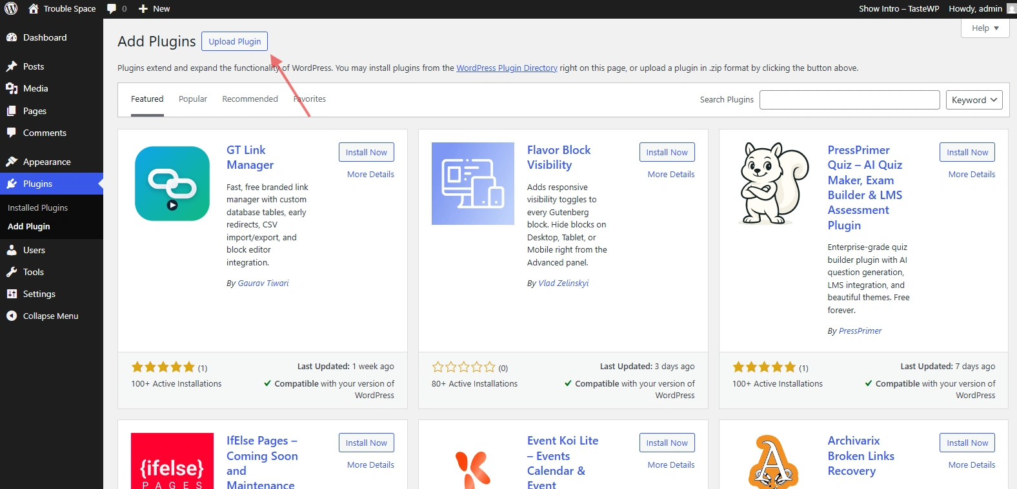The width and height of the screenshot is (1017, 489).
Task: View More Details for Flavor Block Visibility
Action: (671, 175)
